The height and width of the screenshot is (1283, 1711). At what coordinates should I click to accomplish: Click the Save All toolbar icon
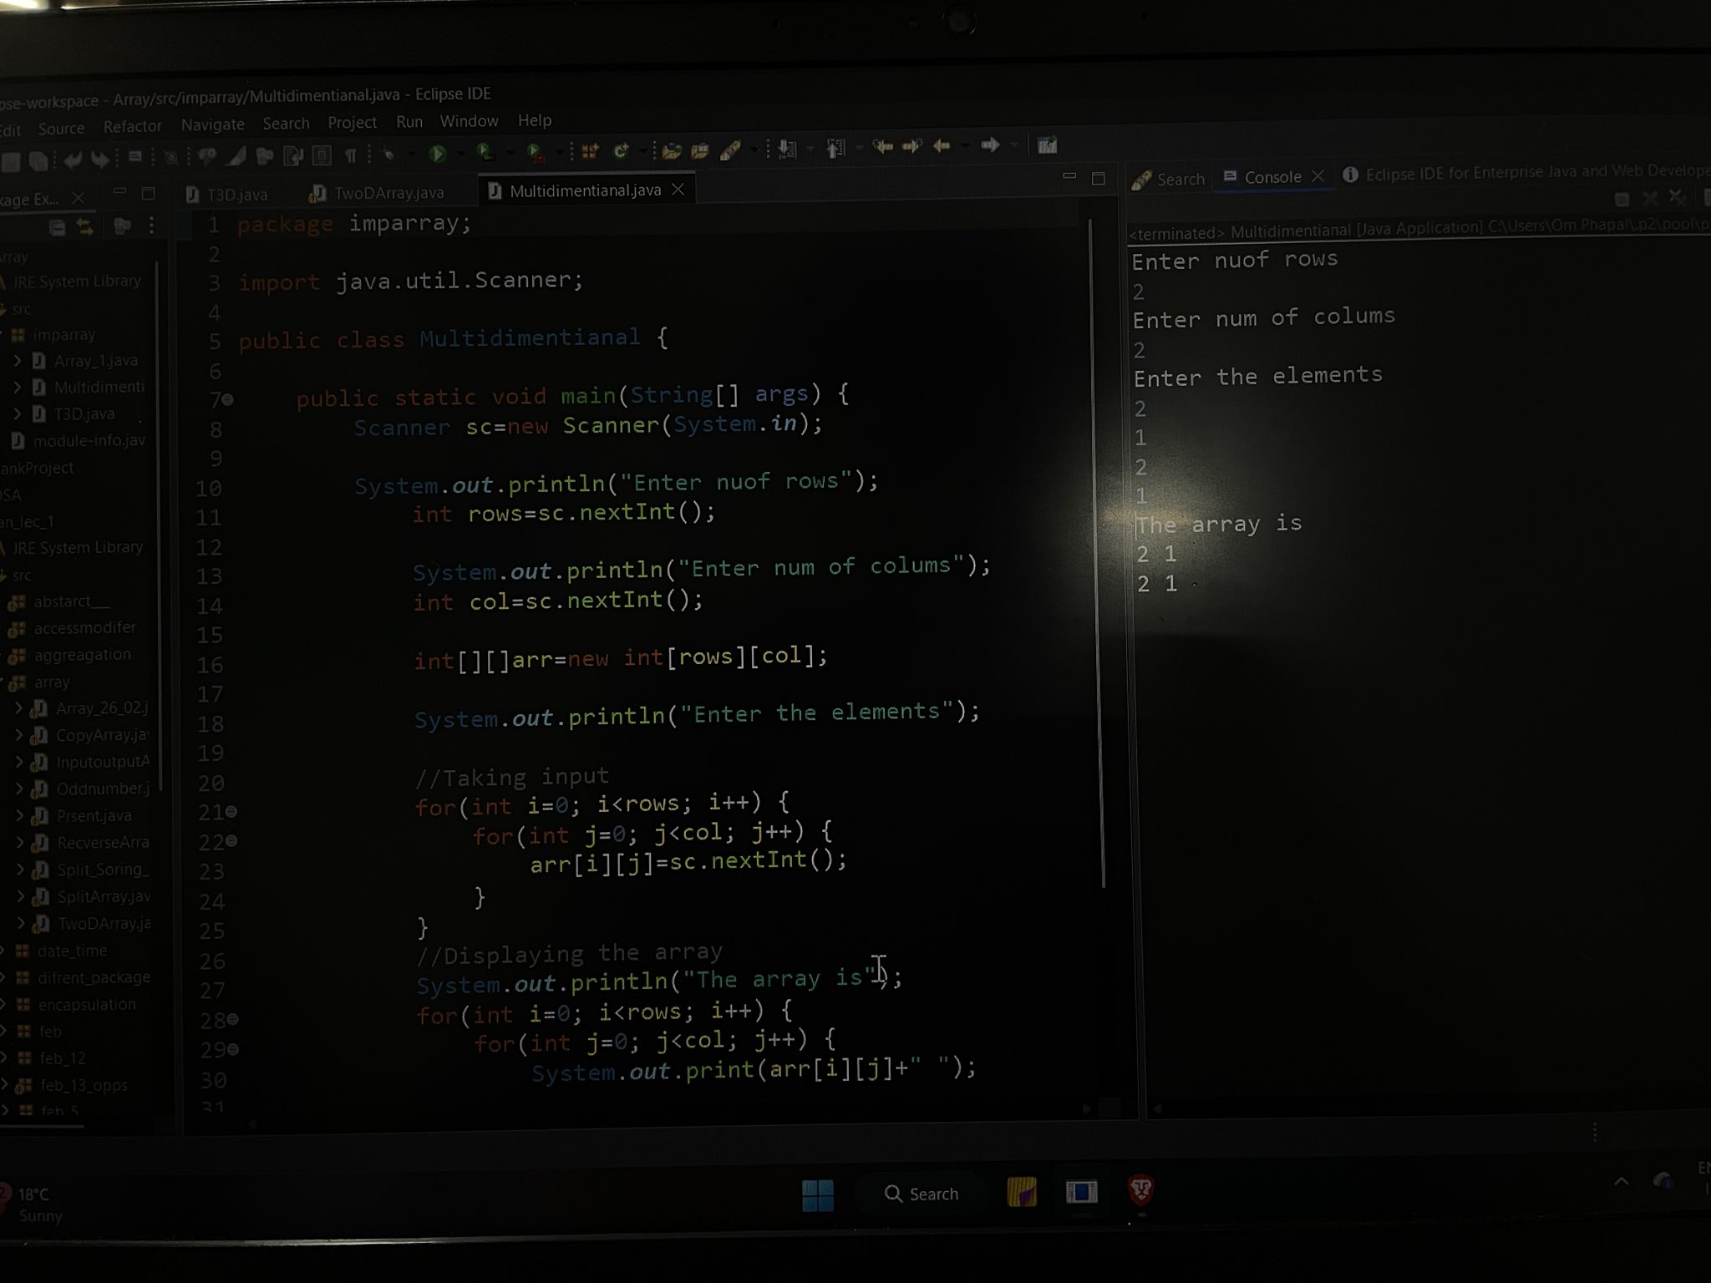[38, 160]
